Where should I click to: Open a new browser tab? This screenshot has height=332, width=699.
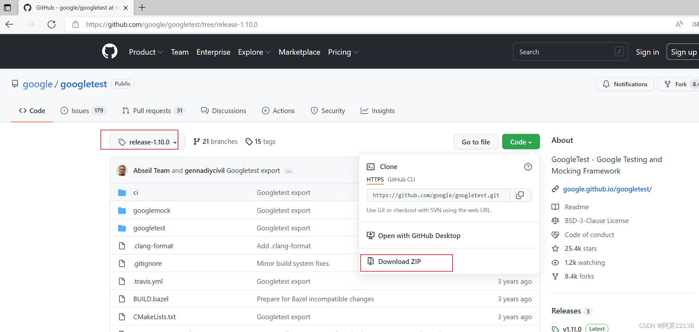click(x=142, y=7)
